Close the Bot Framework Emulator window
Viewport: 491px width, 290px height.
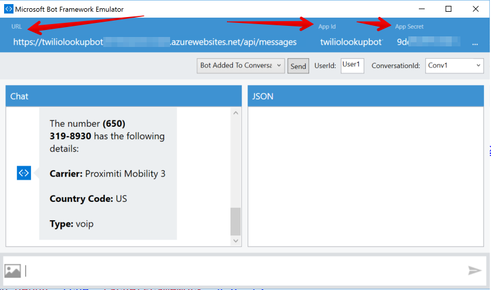(x=475, y=9)
